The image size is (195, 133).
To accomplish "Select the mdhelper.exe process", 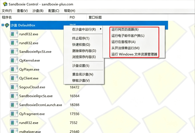I will (x=30, y=131).
